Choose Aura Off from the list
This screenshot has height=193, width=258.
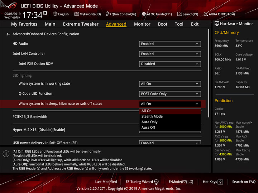[170, 128]
